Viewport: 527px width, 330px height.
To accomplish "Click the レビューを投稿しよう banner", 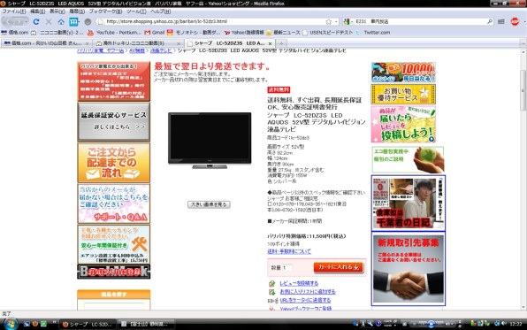I will coord(403,124).
